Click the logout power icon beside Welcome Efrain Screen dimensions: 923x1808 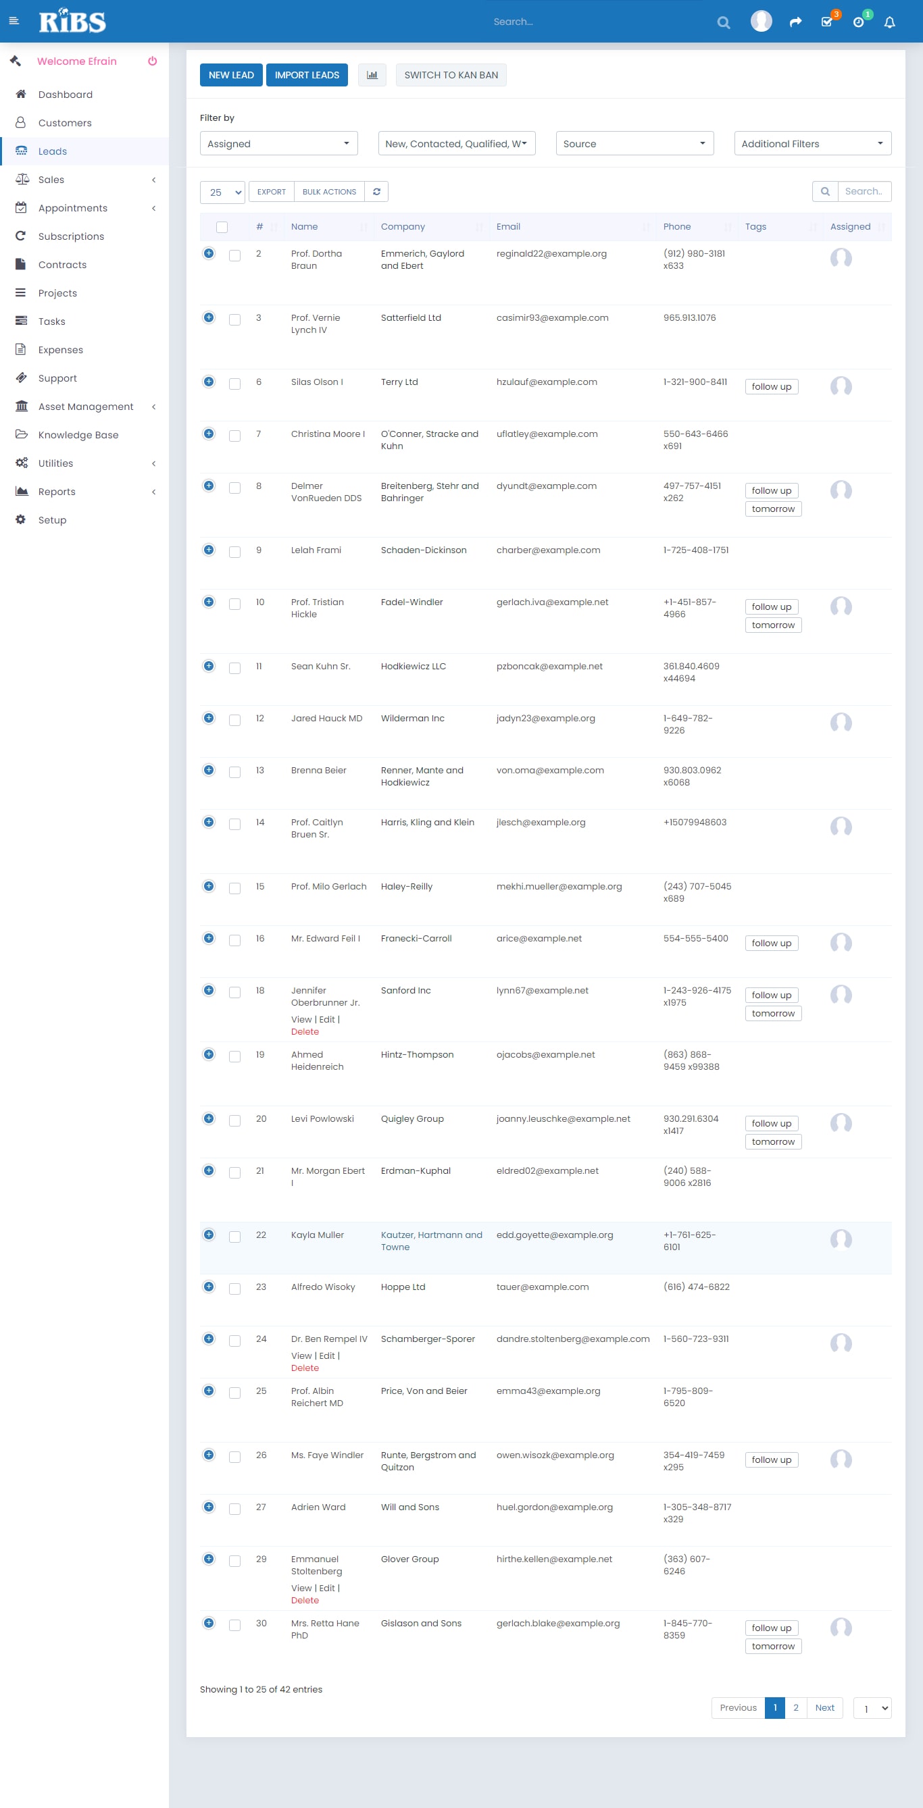pyautogui.click(x=153, y=61)
